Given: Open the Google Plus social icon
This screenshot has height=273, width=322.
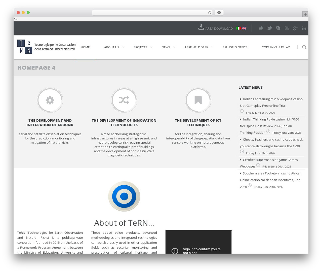Looking at the screenshot, I should pyautogui.click(x=295, y=28).
